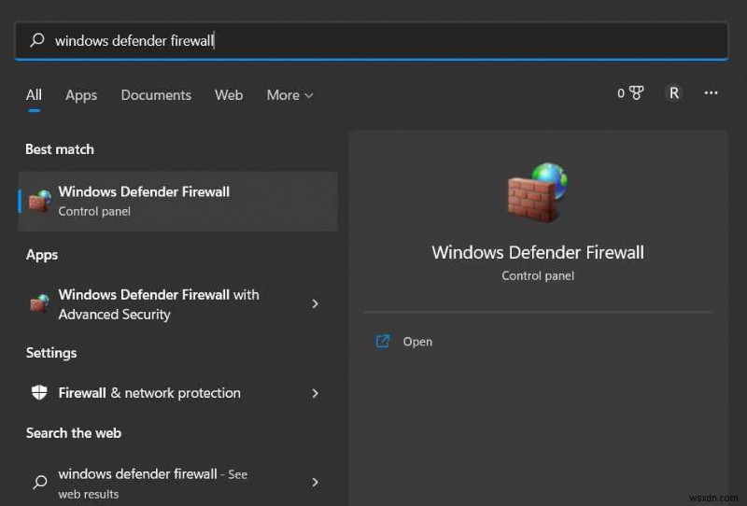Viewport: 747px width, 506px height.
Task: Click the Windows Defender Firewall title in the preview
Action: pyautogui.click(x=538, y=252)
